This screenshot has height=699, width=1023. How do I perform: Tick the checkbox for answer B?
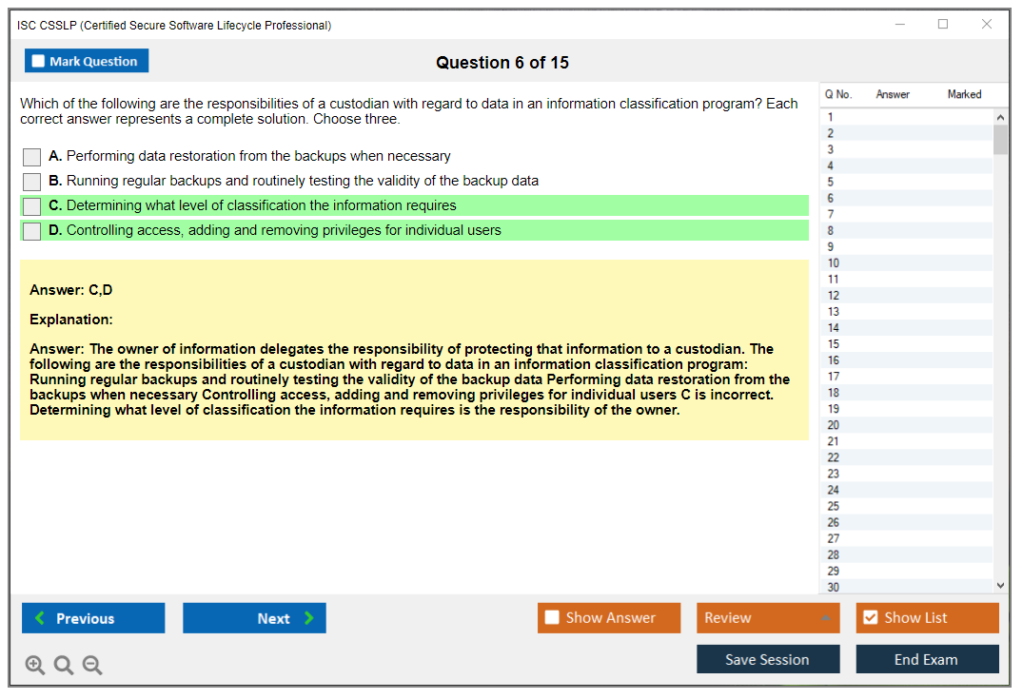[x=32, y=182]
